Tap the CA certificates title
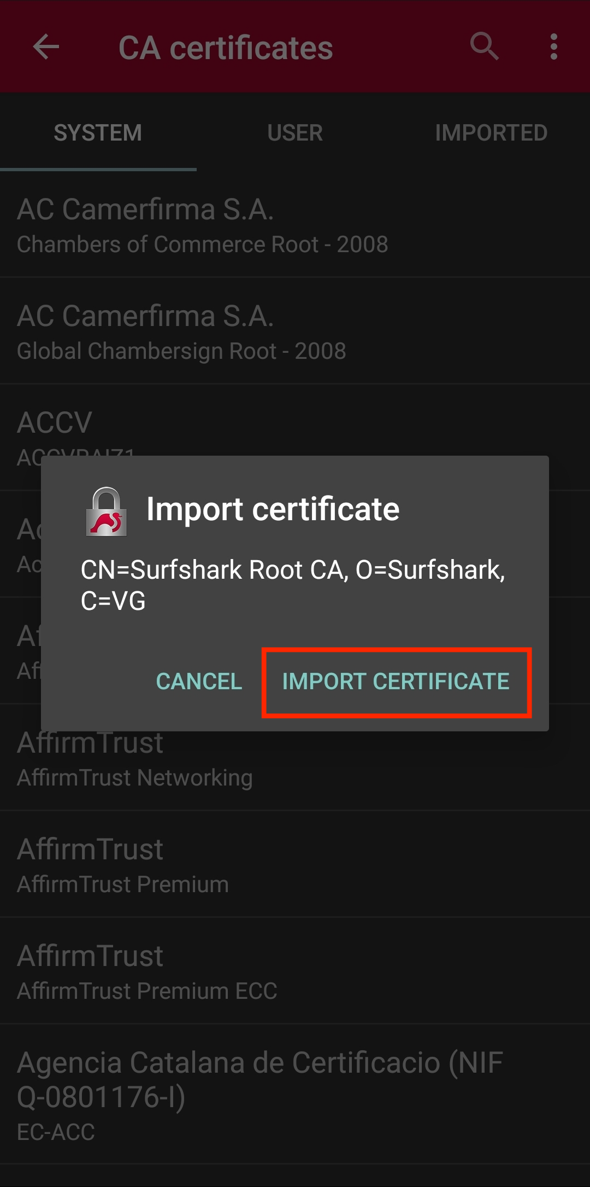 point(225,48)
